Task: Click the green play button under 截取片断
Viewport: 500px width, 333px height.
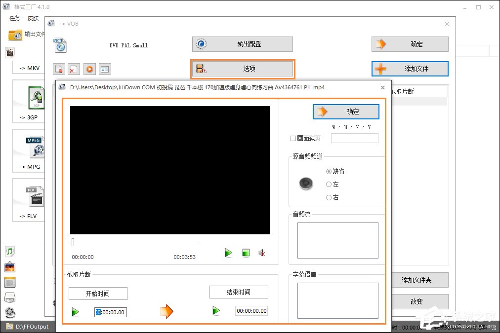Action: pos(74,312)
